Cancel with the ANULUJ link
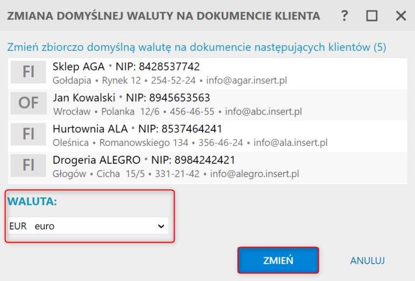 tap(367, 260)
